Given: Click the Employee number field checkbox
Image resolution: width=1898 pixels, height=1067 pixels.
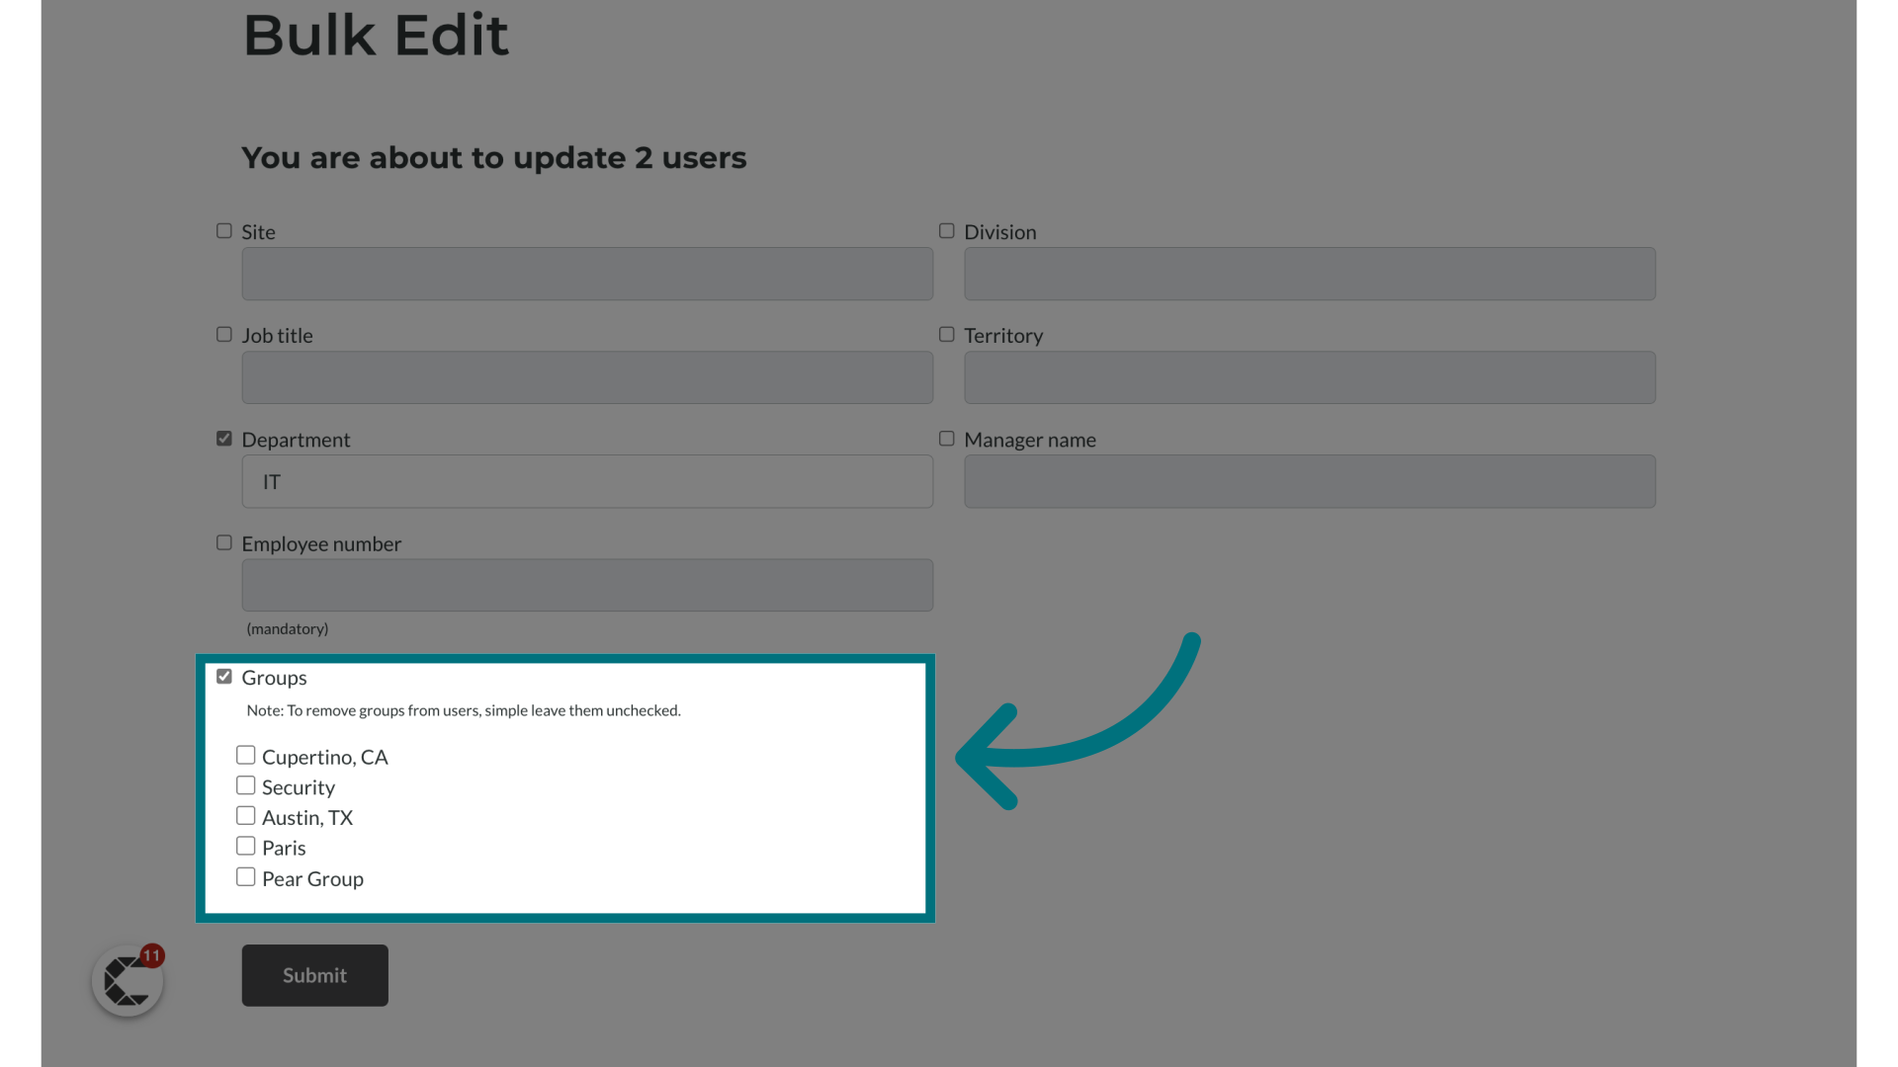Looking at the screenshot, I should pos(222,542).
